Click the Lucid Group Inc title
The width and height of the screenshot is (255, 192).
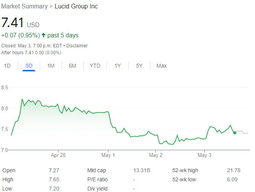point(76,6)
